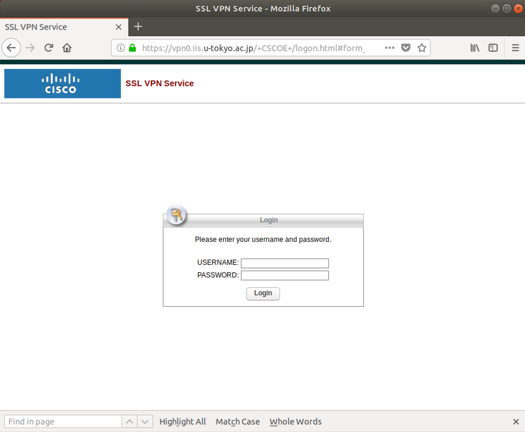The height and width of the screenshot is (432, 525).
Task: Open the Library view
Action: 475,48
